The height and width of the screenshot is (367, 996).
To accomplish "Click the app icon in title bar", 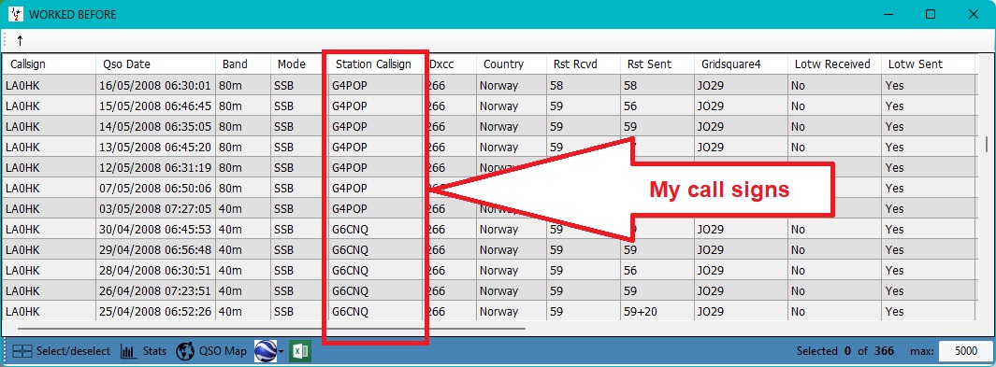I will point(15,14).
